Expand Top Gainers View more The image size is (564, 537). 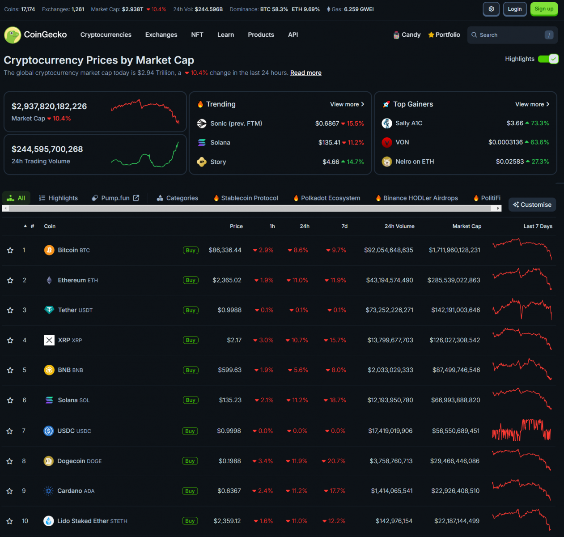tap(532, 104)
